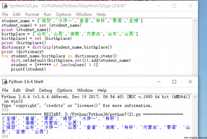Click the line 'student_name1 = set (student_name)'
Viewport: 207px width, 139px height.
click(41, 25)
